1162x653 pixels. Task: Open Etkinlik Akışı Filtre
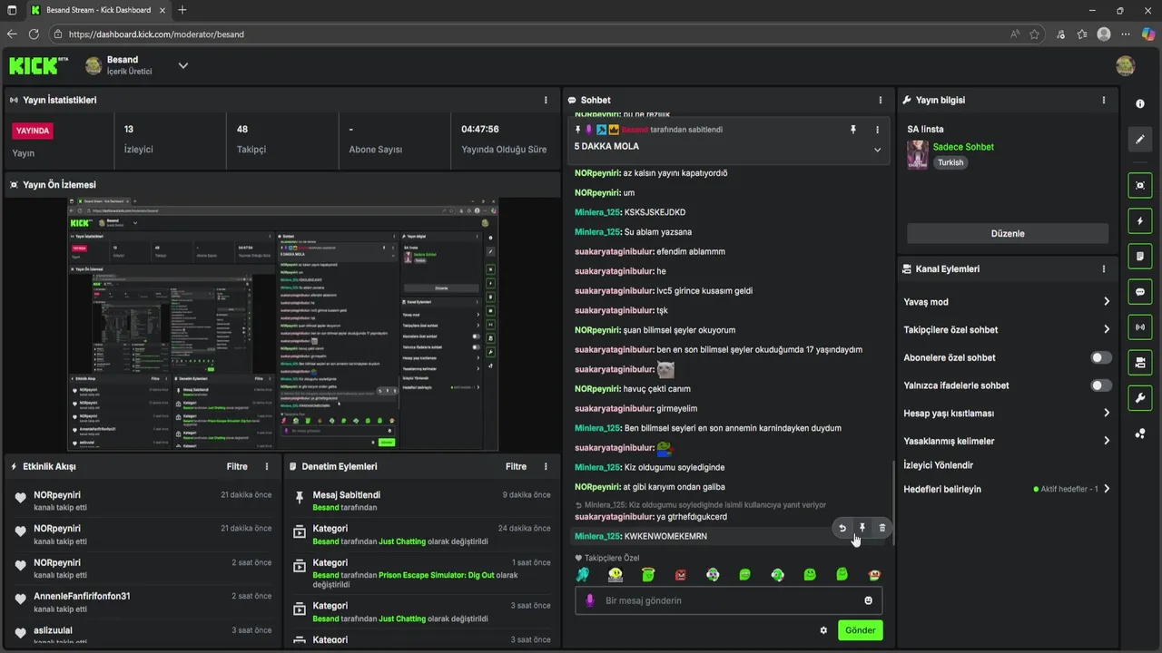click(237, 466)
